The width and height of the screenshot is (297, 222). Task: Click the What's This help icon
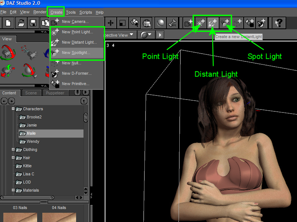coord(279,23)
